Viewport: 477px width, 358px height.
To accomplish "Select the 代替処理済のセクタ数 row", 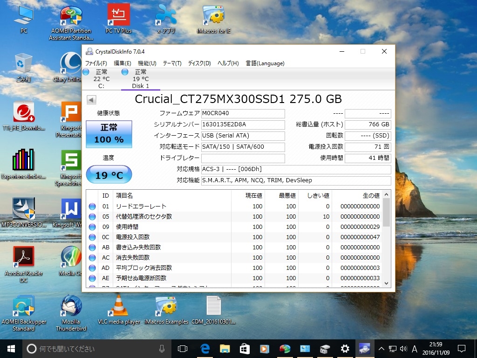I will point(234,217).
